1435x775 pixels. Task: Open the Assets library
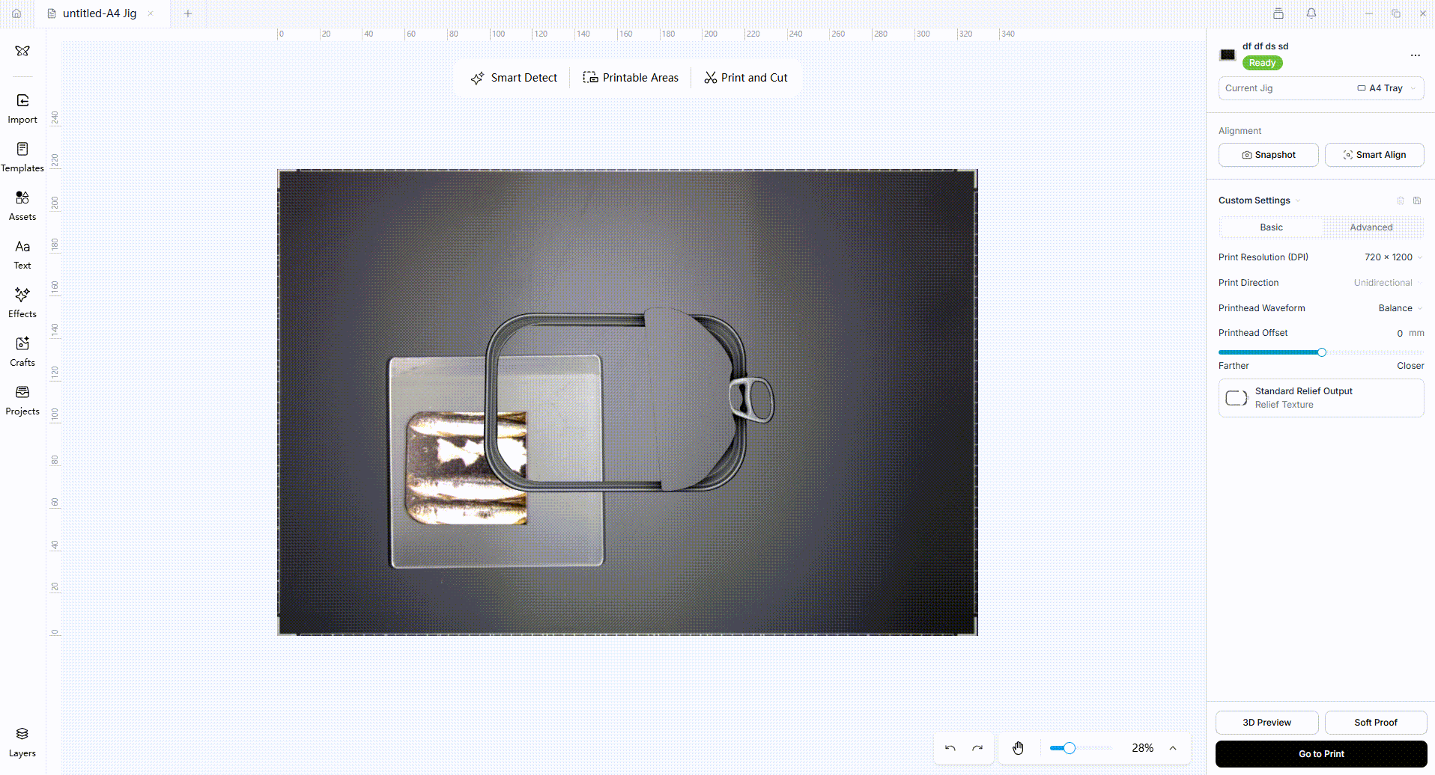[22, 206]
